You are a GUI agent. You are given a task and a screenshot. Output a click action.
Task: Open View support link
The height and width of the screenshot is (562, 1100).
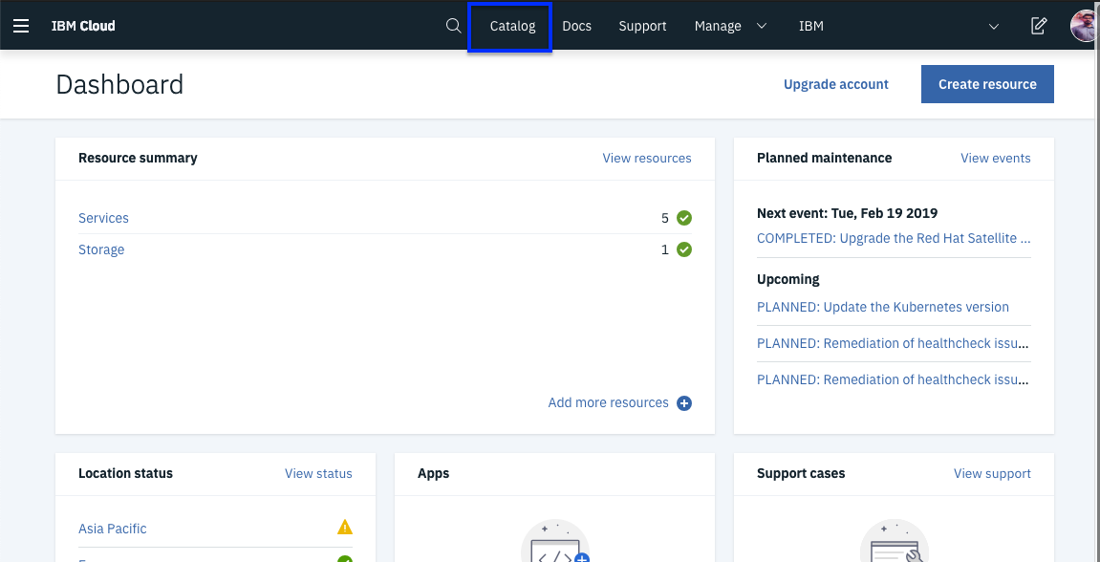992,474
